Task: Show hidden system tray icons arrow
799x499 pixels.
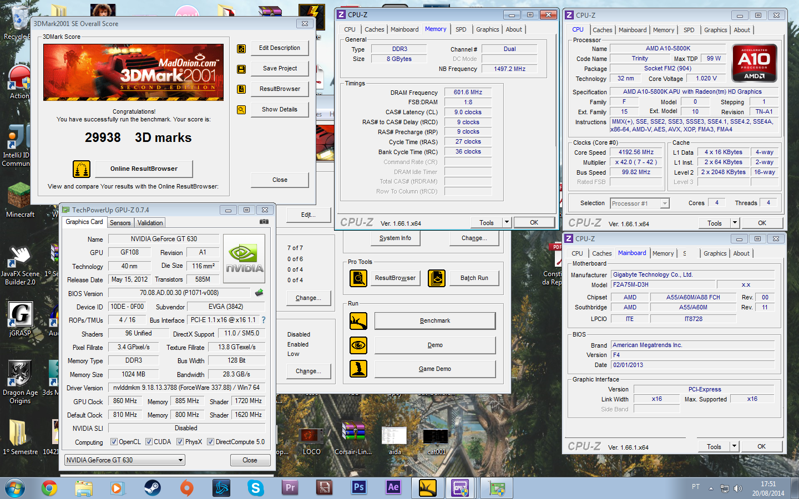Action: tap(711, 488)
